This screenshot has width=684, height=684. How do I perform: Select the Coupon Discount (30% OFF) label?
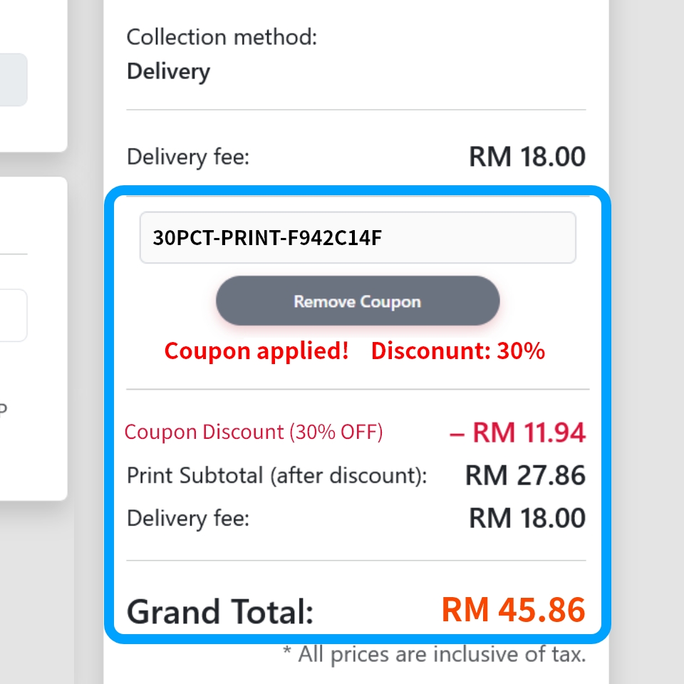[254, 432]
